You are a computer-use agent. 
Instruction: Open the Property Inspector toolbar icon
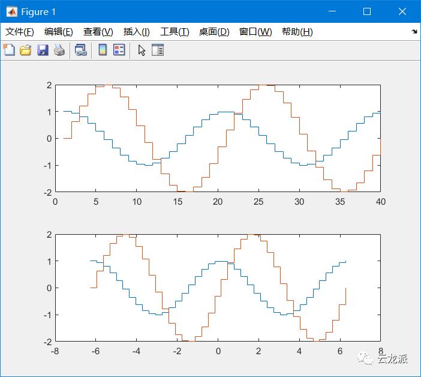pos(158,50)
